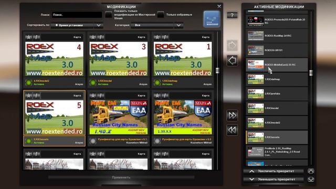Move selected mod to top priority icon
The height and width of the screenshot is (189, 336).
click(311, 171)
